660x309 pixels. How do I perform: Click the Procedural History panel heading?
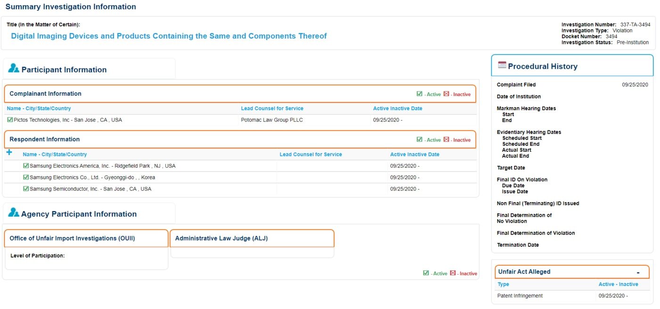point(572,66)
